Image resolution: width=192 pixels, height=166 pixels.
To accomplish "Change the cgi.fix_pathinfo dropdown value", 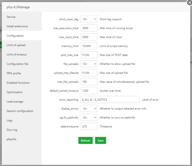I will [89, 118].
